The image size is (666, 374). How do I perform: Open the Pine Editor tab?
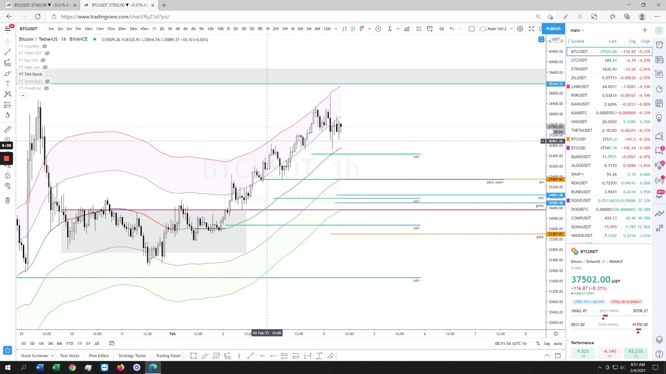point(99,356)
